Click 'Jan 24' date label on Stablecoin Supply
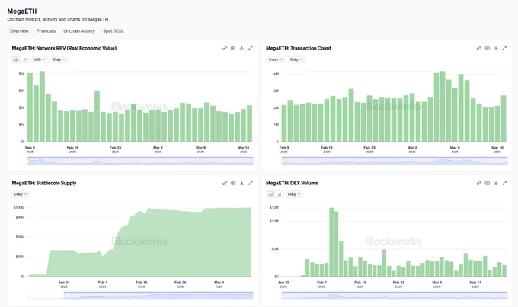This screenshot has height=307, width=518. point(64,284)
